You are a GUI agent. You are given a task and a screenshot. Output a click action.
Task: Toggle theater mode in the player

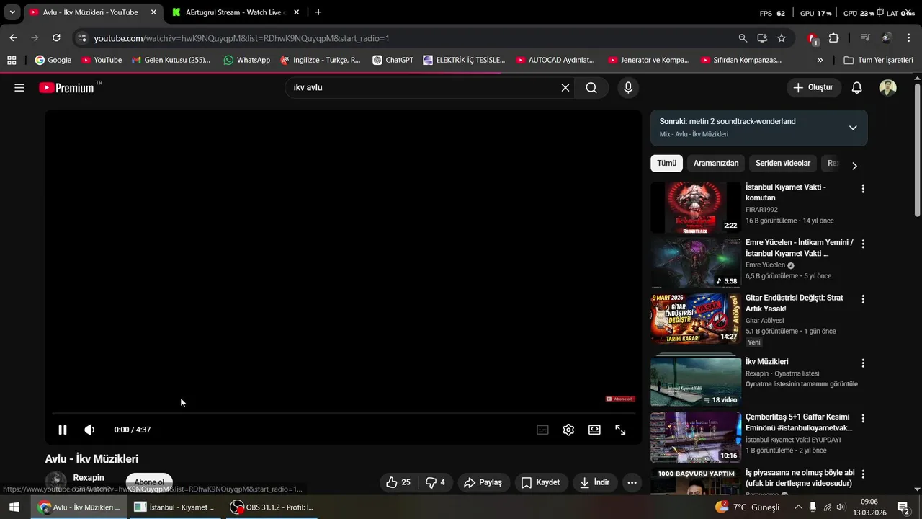click(x=594, y=430)
